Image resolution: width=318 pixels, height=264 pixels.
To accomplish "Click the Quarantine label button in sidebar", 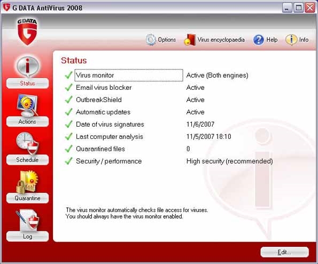I will click(27, 198).
